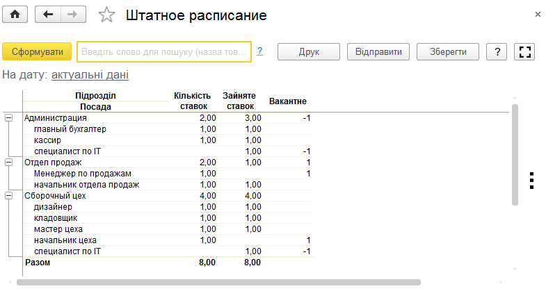The image size is (546, 291).
Task: Collapse the Отдел продаж group
Action: 9,163
